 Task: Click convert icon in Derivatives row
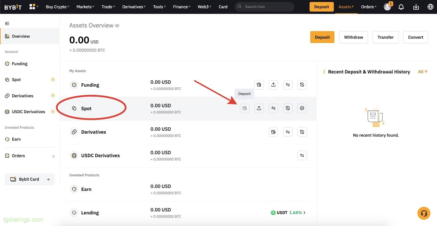(302, 132)
